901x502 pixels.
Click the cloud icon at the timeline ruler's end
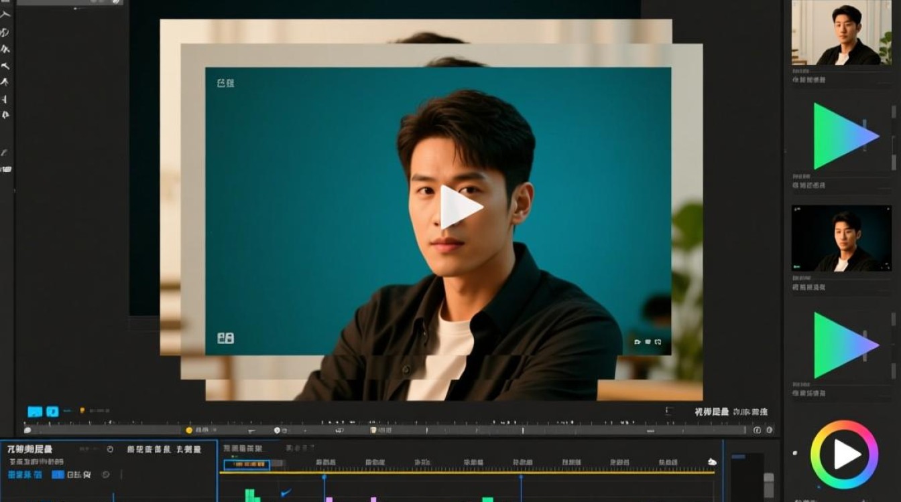click(712, 462)
